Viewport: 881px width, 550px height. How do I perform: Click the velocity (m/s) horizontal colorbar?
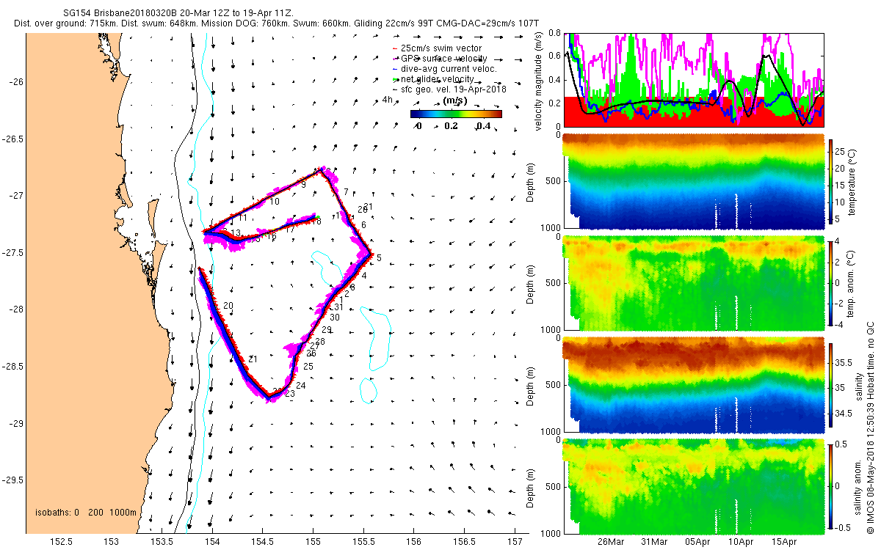coord(456,114)
